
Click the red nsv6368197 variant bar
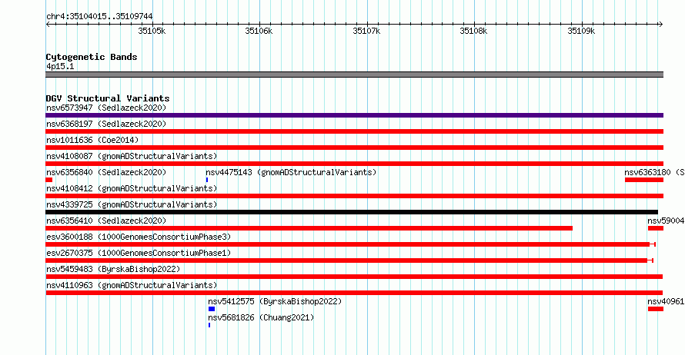point(354,131)
